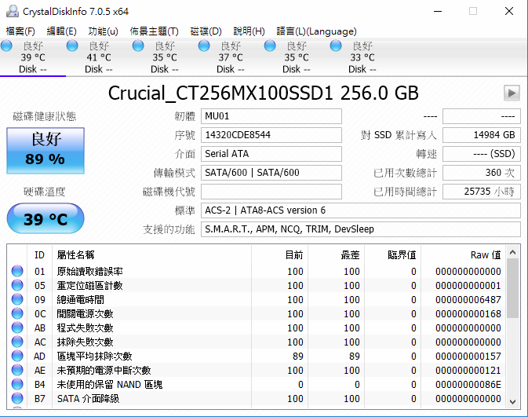Click status orb of 39 °C disk

coord(6,46)
